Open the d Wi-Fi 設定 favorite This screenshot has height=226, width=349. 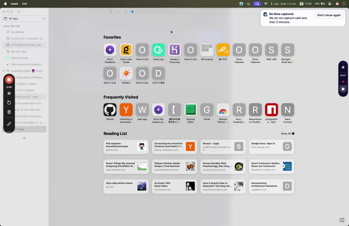pos(158,76)
